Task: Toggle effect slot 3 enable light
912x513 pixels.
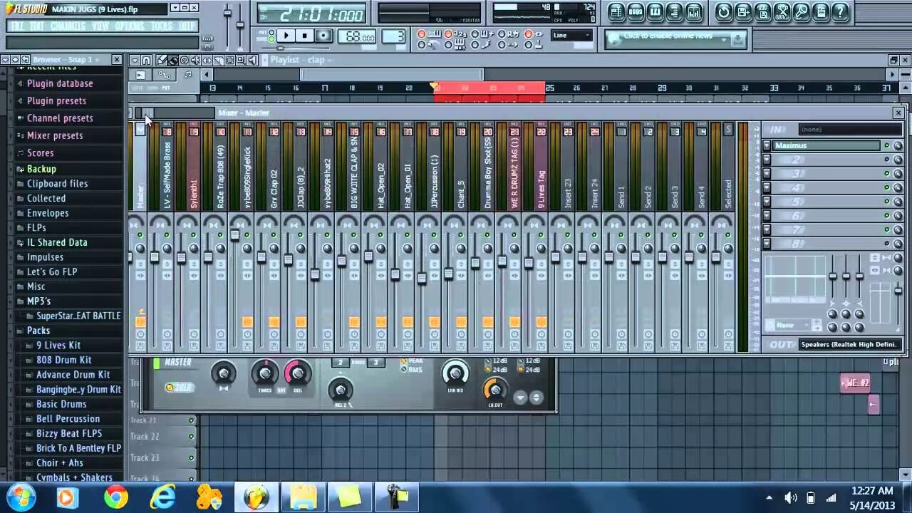Action: [x=887, y=173]
